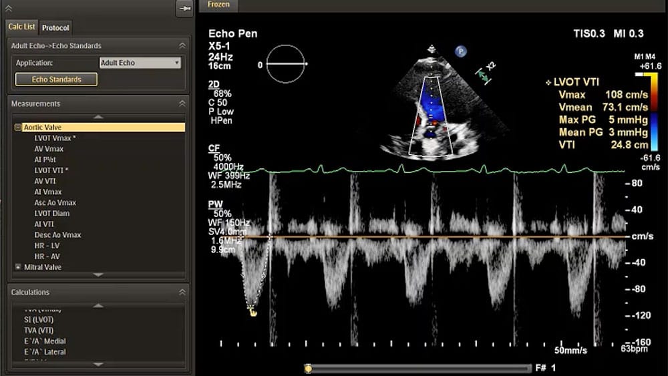Select LVOT VTI measurement in list
Image resolution: width=668 pixels, height=376 pixels.
coord(51,170)
